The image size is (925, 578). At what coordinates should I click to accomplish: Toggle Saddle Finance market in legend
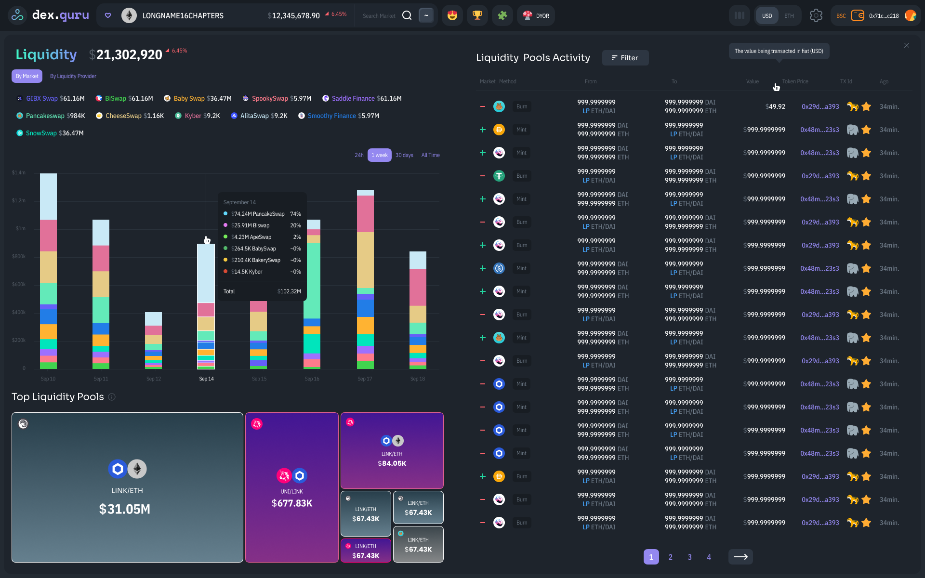pos(362,98)
